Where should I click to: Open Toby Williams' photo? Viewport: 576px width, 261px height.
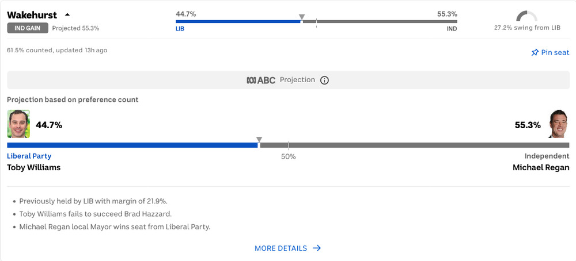click(18, 124)
